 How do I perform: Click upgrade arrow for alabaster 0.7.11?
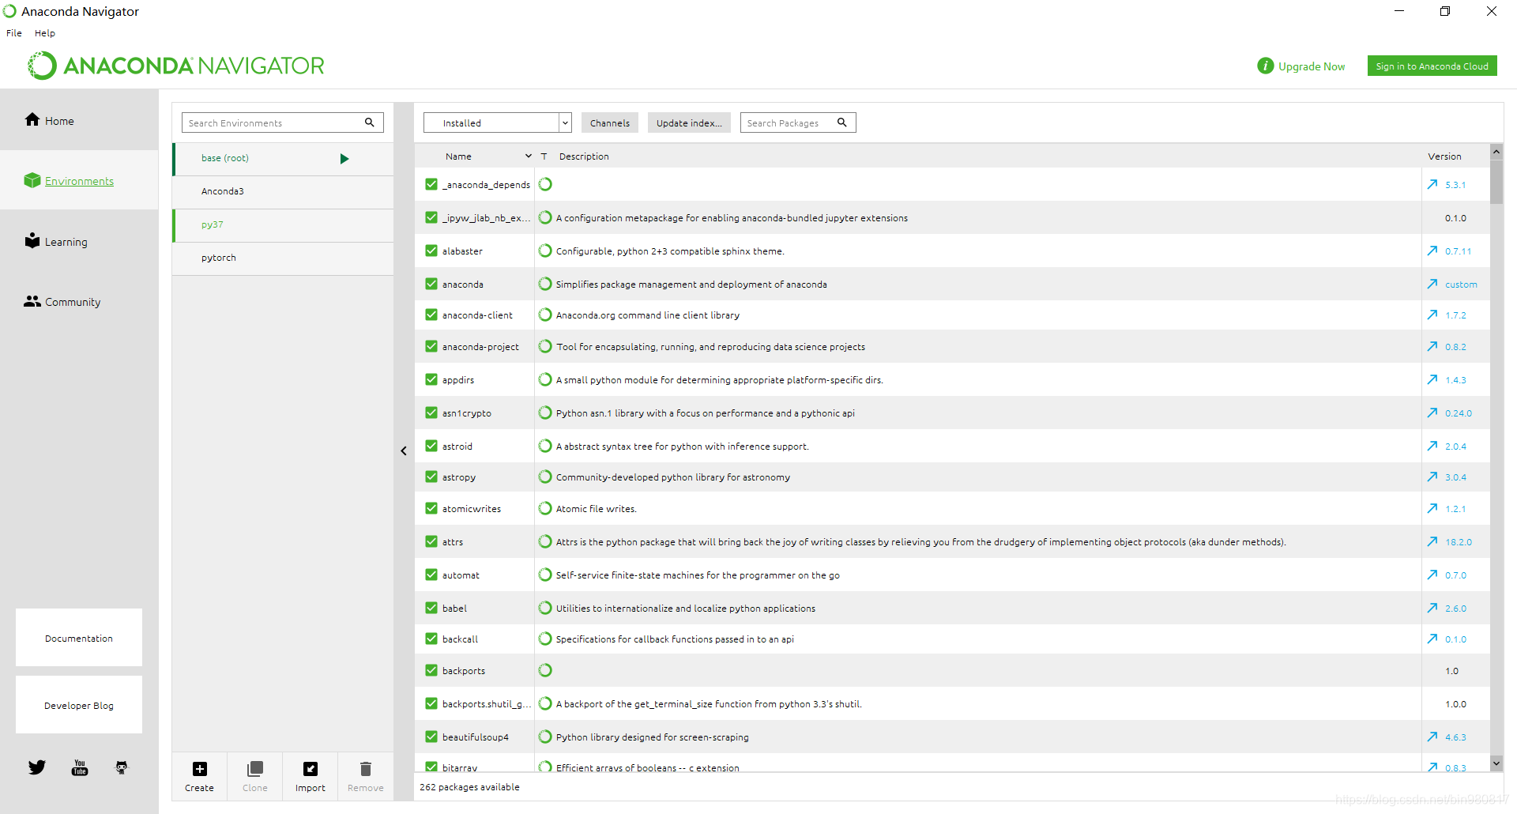pyautogui.click(x=1432, y=251)
